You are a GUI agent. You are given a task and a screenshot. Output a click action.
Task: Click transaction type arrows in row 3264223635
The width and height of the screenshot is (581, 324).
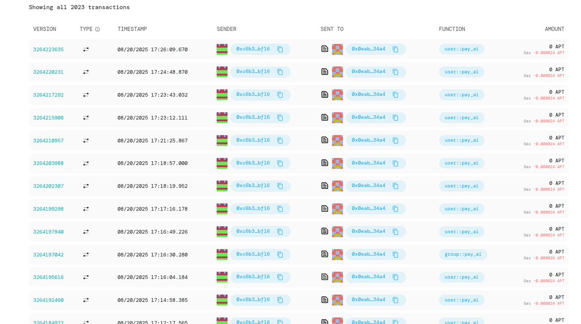(86, 49)
